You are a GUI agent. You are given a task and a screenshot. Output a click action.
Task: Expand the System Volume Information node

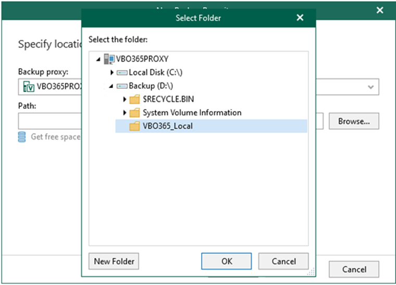tap(125, 113)
